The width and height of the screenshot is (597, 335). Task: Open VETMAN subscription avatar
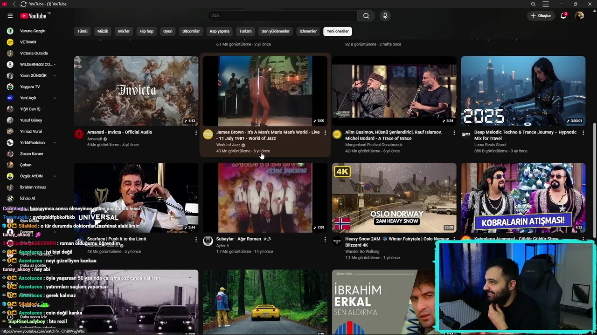pyautogui.click(x=10, y=42)
